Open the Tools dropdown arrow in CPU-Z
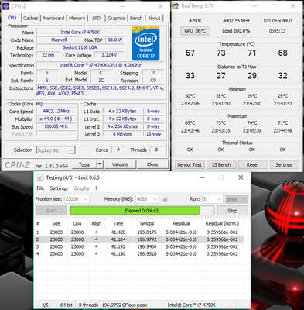 100,164
